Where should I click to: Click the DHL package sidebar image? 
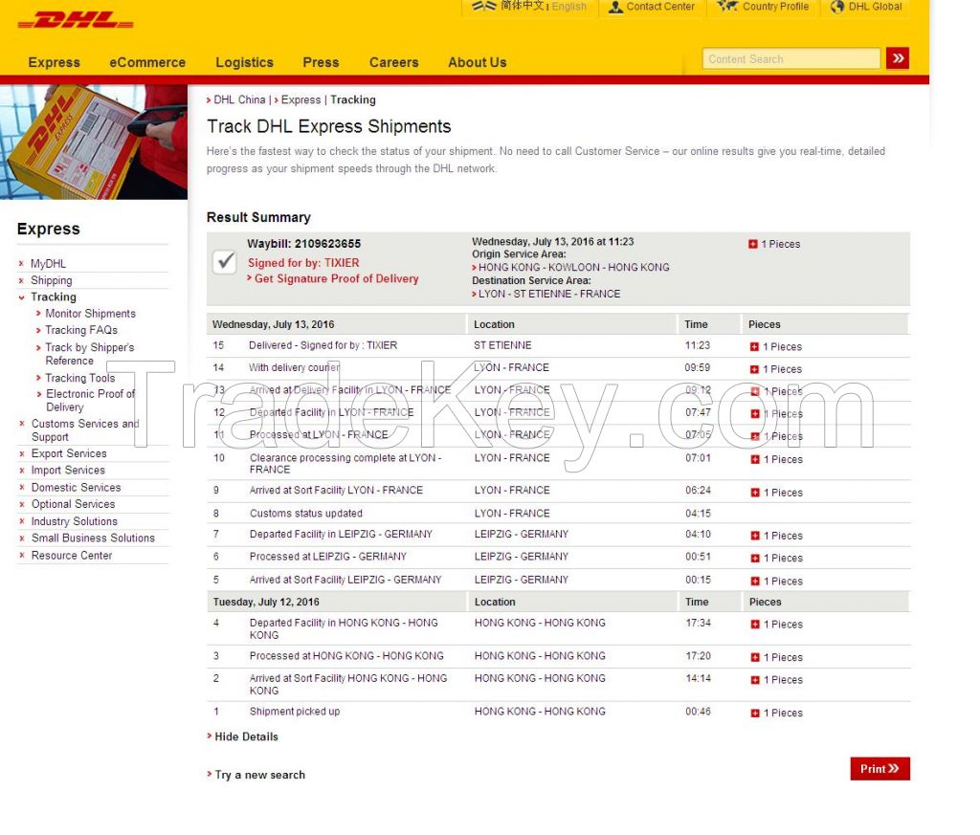pos(94,143)
